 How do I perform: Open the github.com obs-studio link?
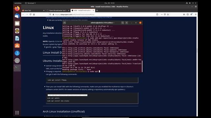79,17
